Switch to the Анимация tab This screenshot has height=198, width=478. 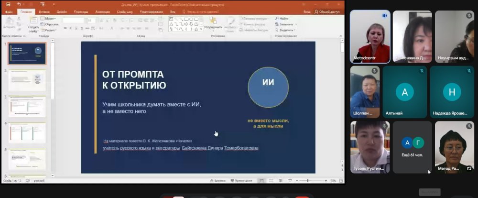click(102, 11)
